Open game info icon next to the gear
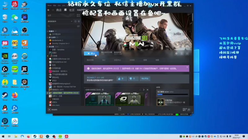The height and width of the screenshot is (139, 248). [x=182, y=53]
